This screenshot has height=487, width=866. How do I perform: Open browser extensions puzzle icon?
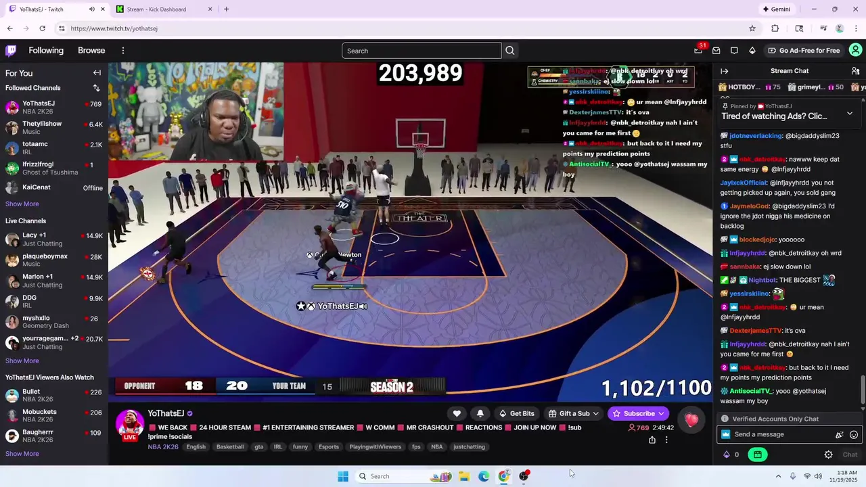tap(775, 28)
